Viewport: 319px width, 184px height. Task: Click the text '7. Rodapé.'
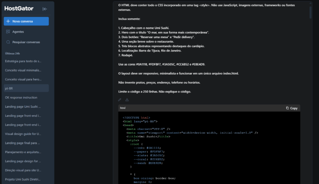[x=125, y=55]
